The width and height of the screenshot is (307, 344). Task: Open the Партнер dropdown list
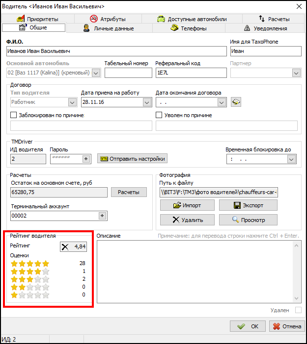(x=296, y=73)
